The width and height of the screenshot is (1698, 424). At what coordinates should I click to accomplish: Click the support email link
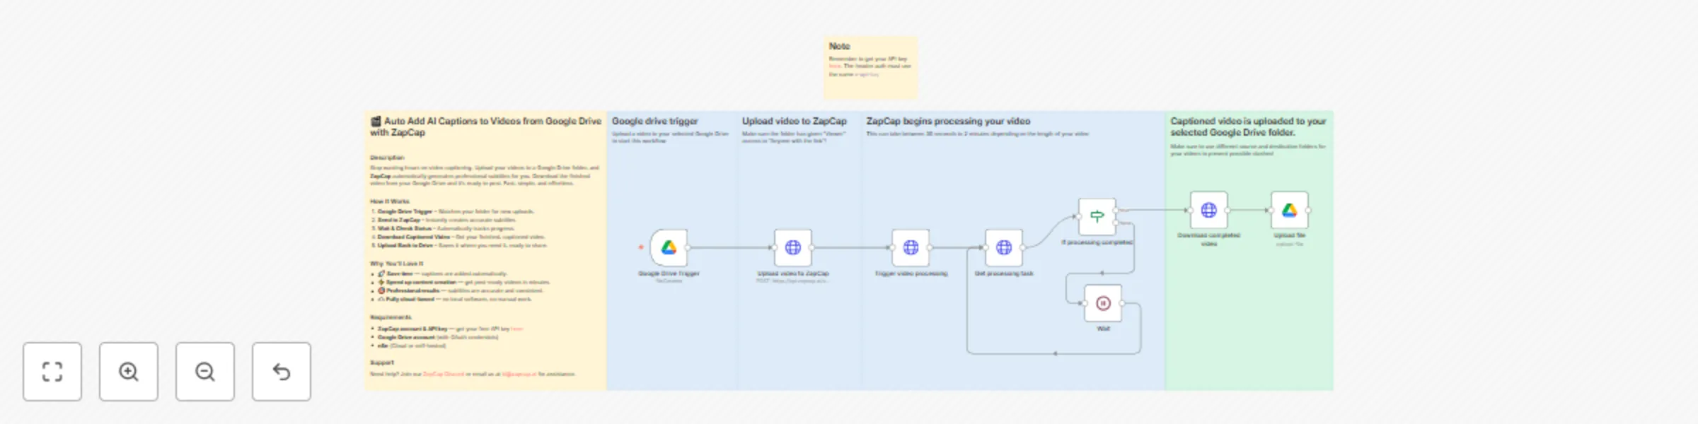519,374
